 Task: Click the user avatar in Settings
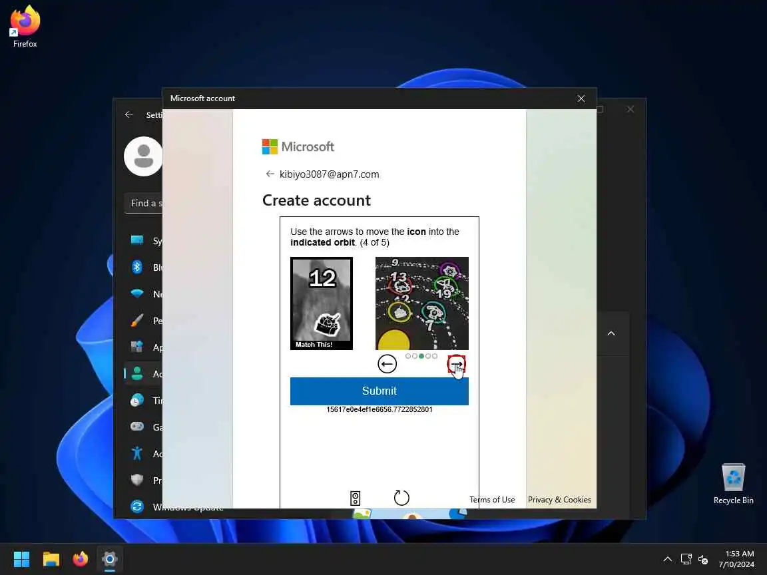pos(143,156)
